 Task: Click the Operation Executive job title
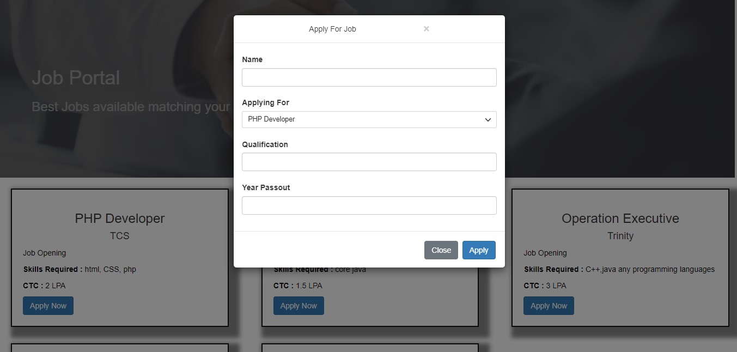(620, 218)
